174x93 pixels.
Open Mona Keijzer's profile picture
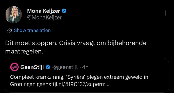click(14, 15)
